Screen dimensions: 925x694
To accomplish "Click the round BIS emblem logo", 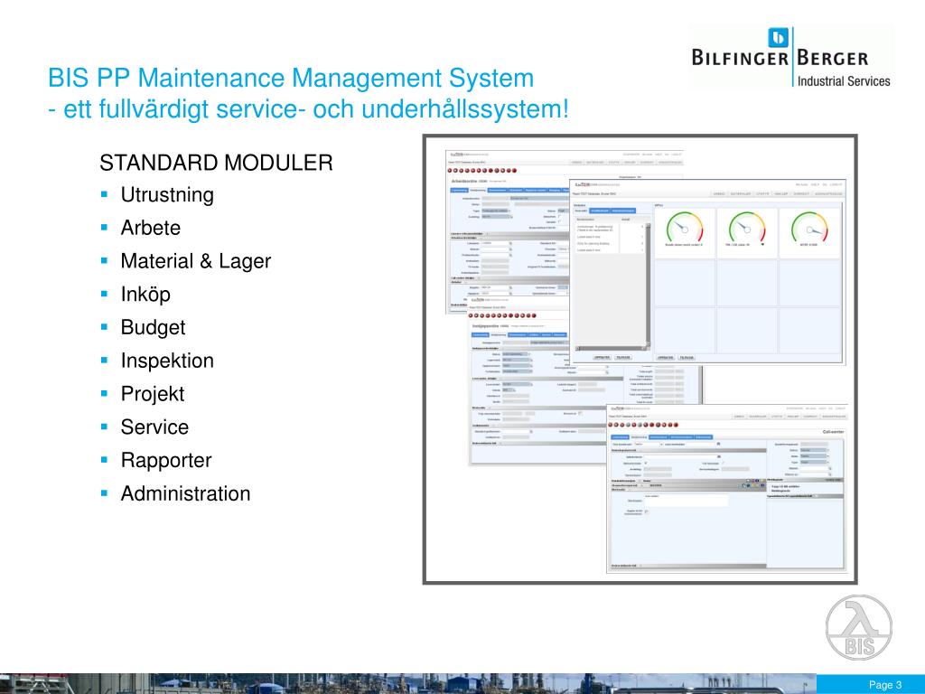I will tap(858, 627).
